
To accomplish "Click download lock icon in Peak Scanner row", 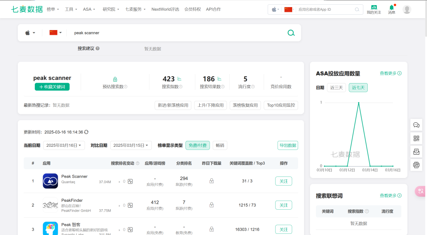I will (x=212, y=181).
